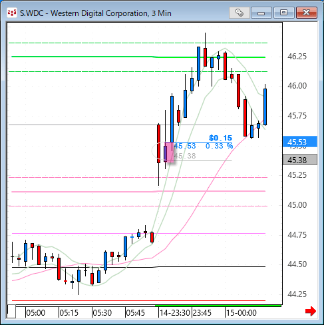The width and height of the screenshot is (324, 325).
Task: Click the 46.00 price scale value
Action: (x=297, y=86)
